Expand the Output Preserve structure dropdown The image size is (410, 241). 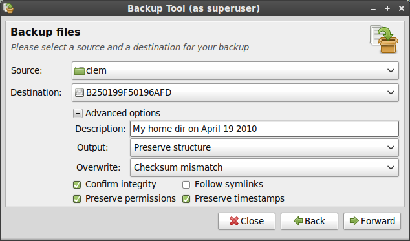264,147
